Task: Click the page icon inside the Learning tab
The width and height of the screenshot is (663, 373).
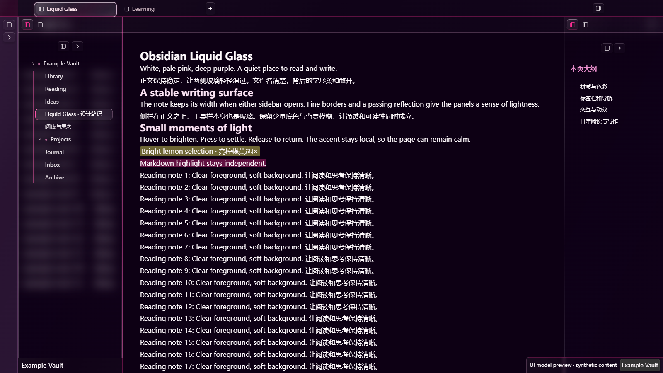Action: pos(127,9)
